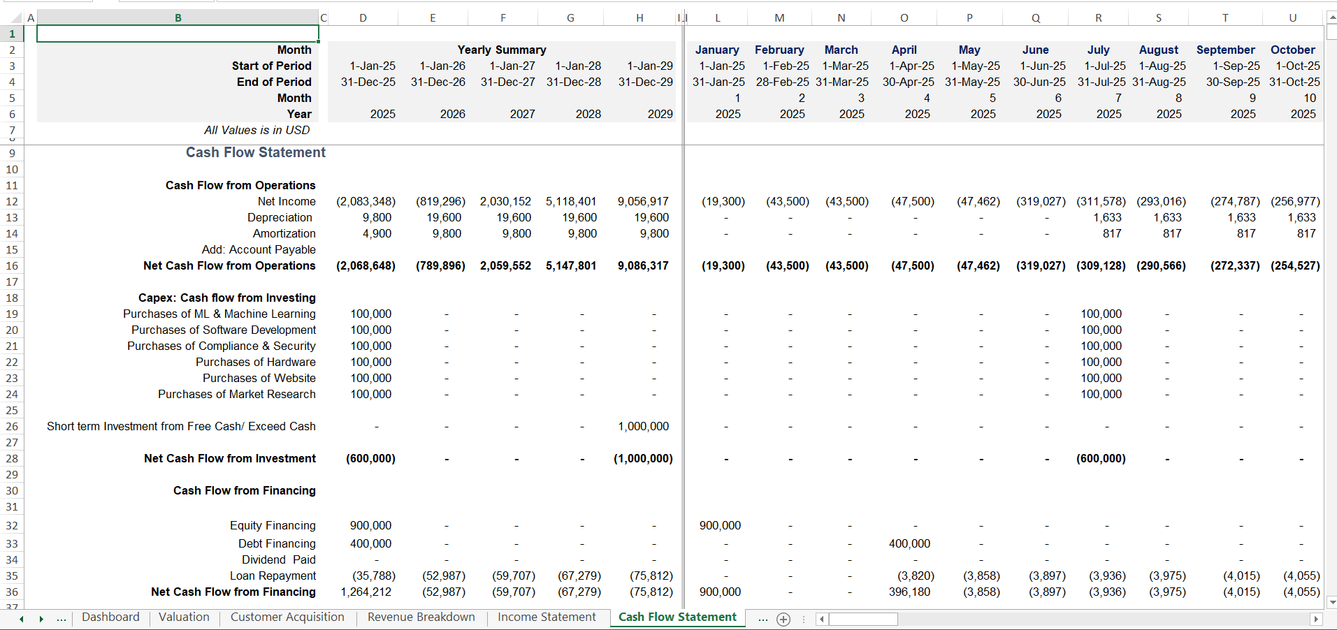
Task: Click the January month header
Action: [717, 50]
